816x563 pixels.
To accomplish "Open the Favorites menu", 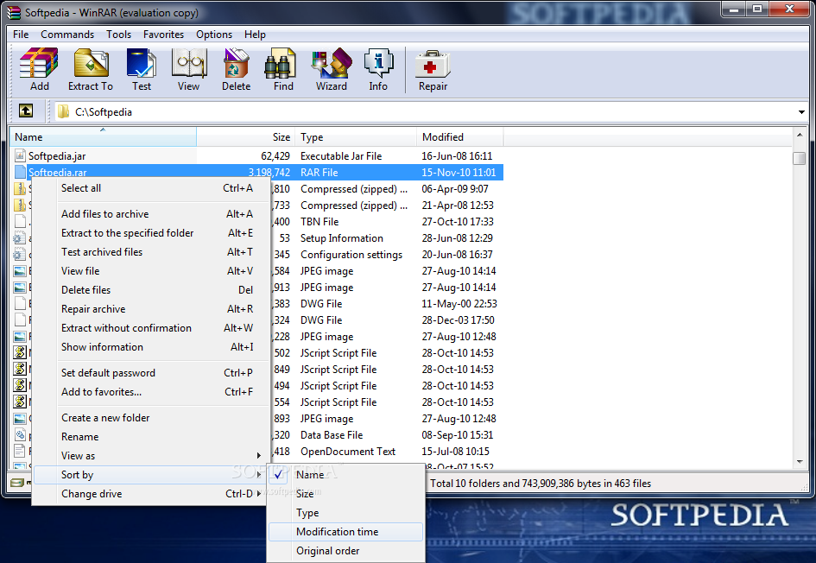I will pos(163,35).
